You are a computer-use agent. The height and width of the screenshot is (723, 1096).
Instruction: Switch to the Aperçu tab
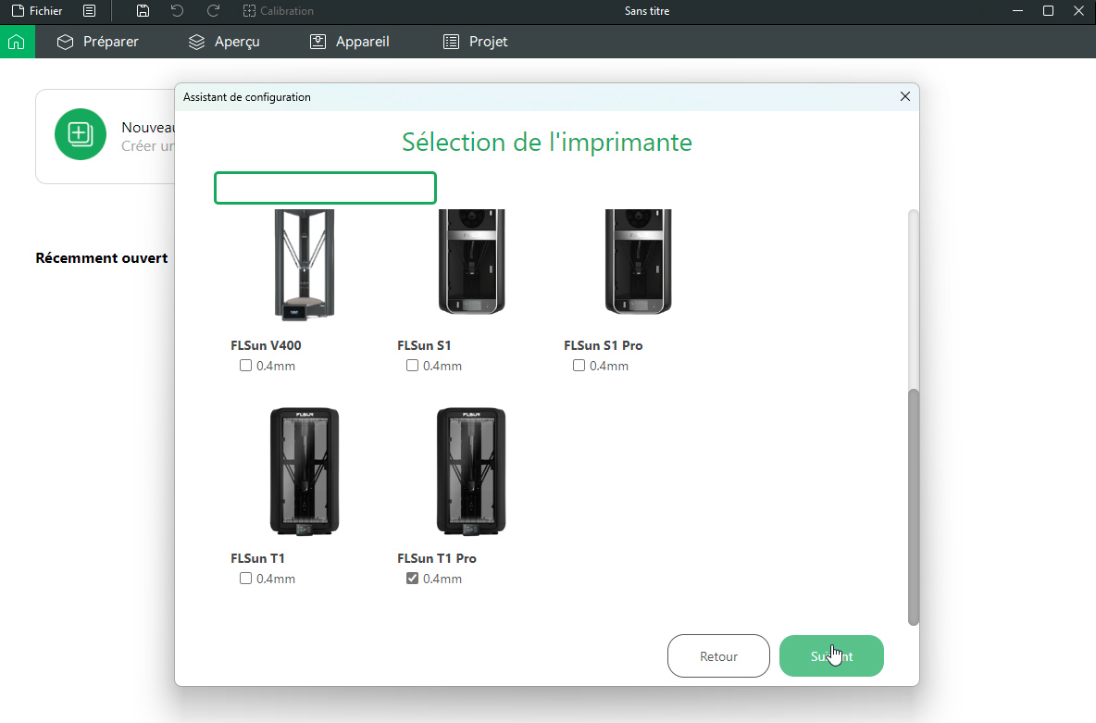(x=224, y=42)
